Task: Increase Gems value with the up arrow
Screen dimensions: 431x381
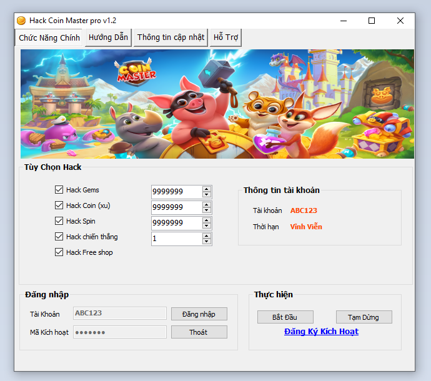Action: point(207,189)
